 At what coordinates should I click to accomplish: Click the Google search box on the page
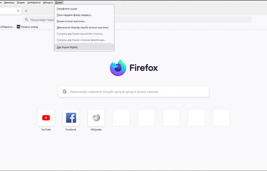[x=133, y=92]
